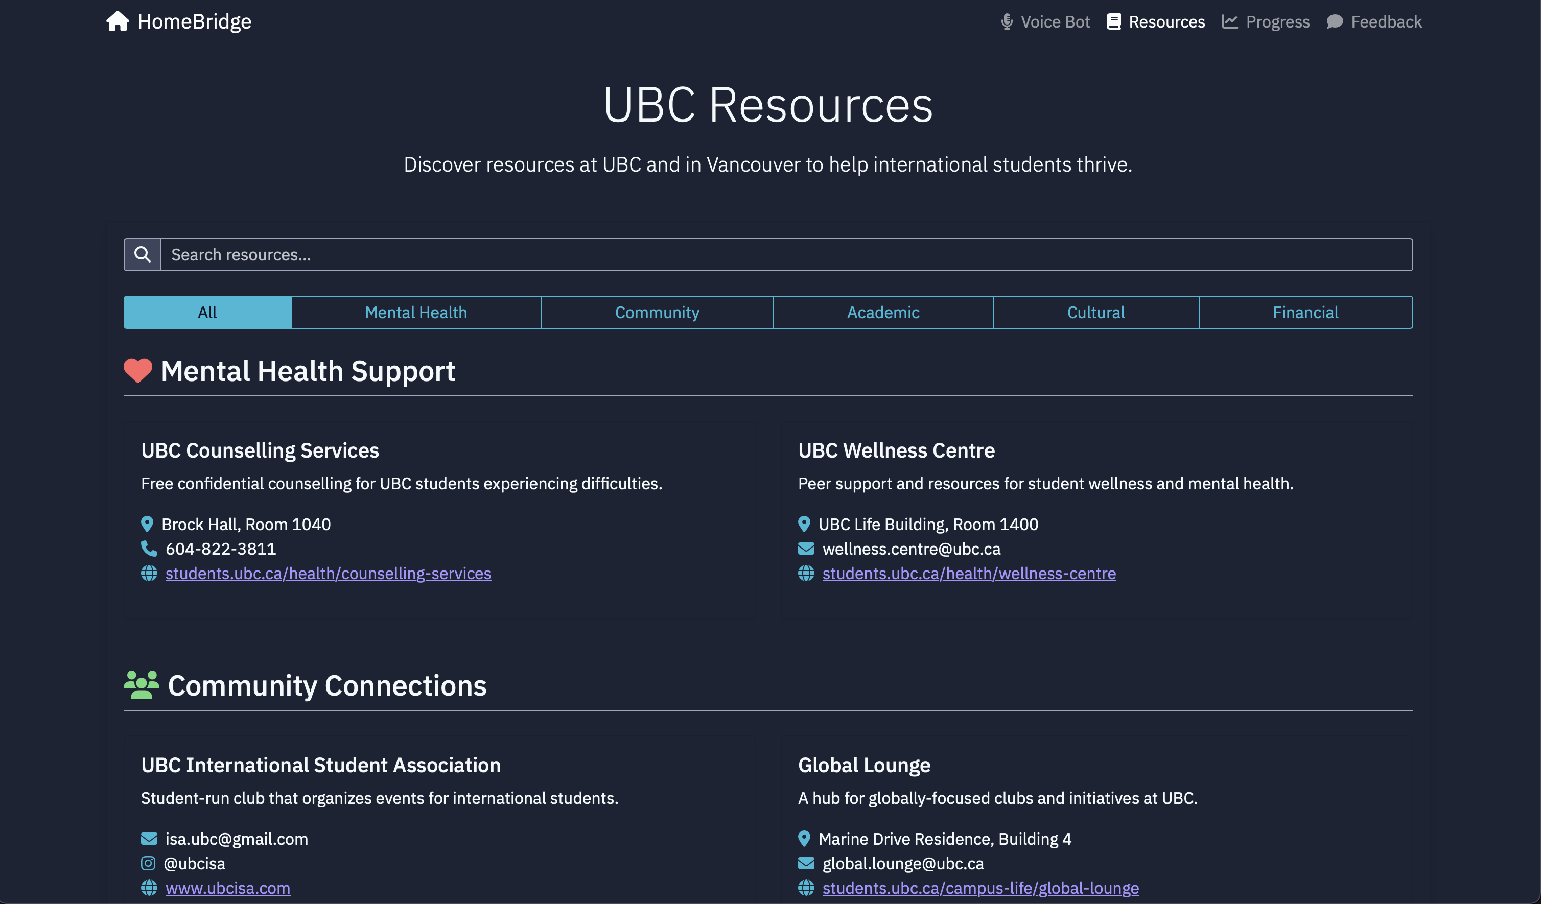Click the Instagram icon beside @ubcisa

148,863
